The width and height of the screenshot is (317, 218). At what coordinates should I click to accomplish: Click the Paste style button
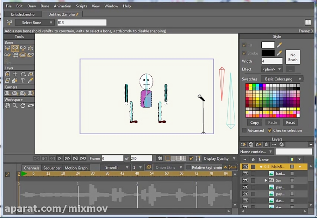coord(273,122)
